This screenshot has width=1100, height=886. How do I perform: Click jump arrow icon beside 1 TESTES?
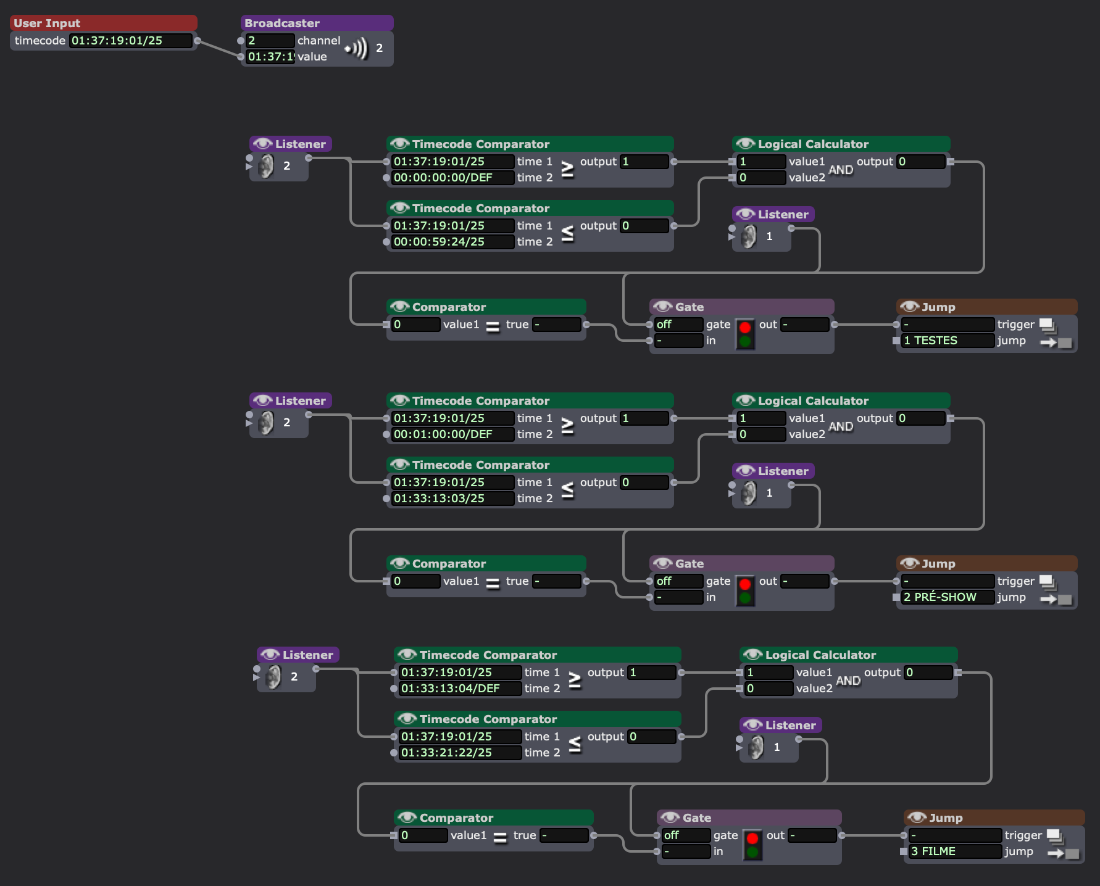click(x=1056, y=342)
